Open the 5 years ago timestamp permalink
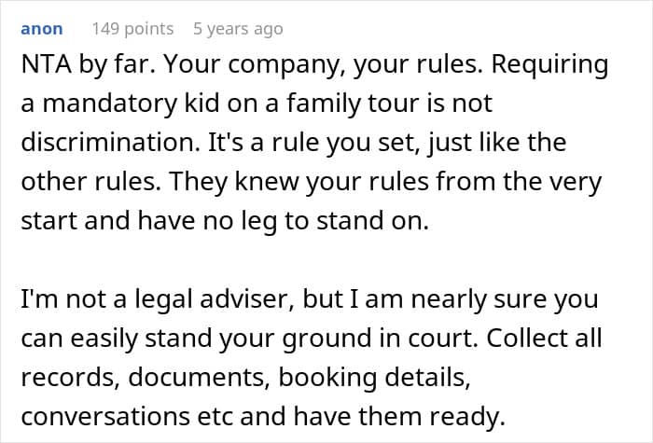The image size is (653, 443). (238, 29)
